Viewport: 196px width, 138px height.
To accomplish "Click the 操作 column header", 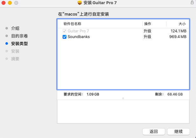I will (148, 24).
